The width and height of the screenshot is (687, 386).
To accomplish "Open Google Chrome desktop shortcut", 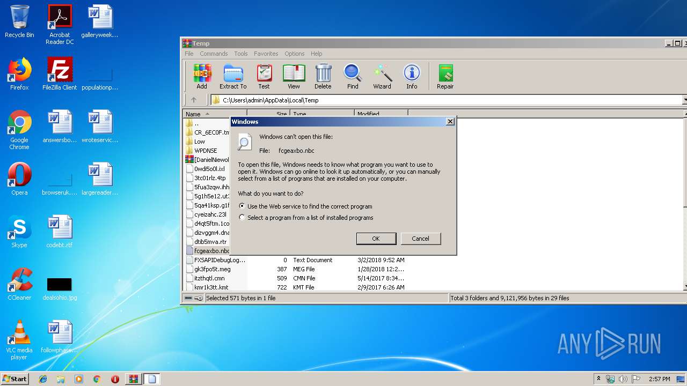I will coord(19,130).
